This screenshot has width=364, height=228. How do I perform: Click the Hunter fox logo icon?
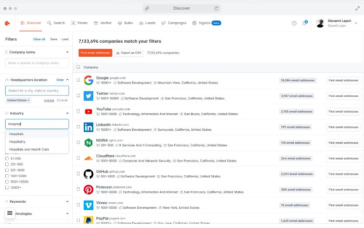pyautogui.click(x=7, y=23)
